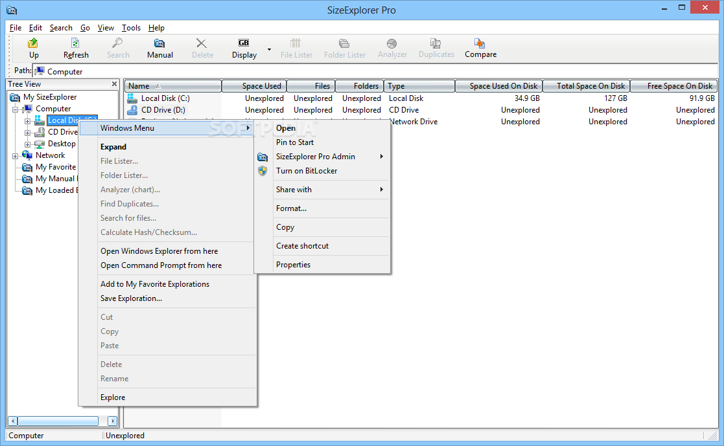Expand the Share with submenu arrow

(x=381, y=190)
